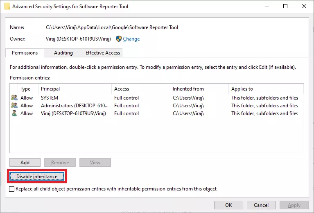
Task: Switch to the Permissions tab
Action: tap(25, 53)
